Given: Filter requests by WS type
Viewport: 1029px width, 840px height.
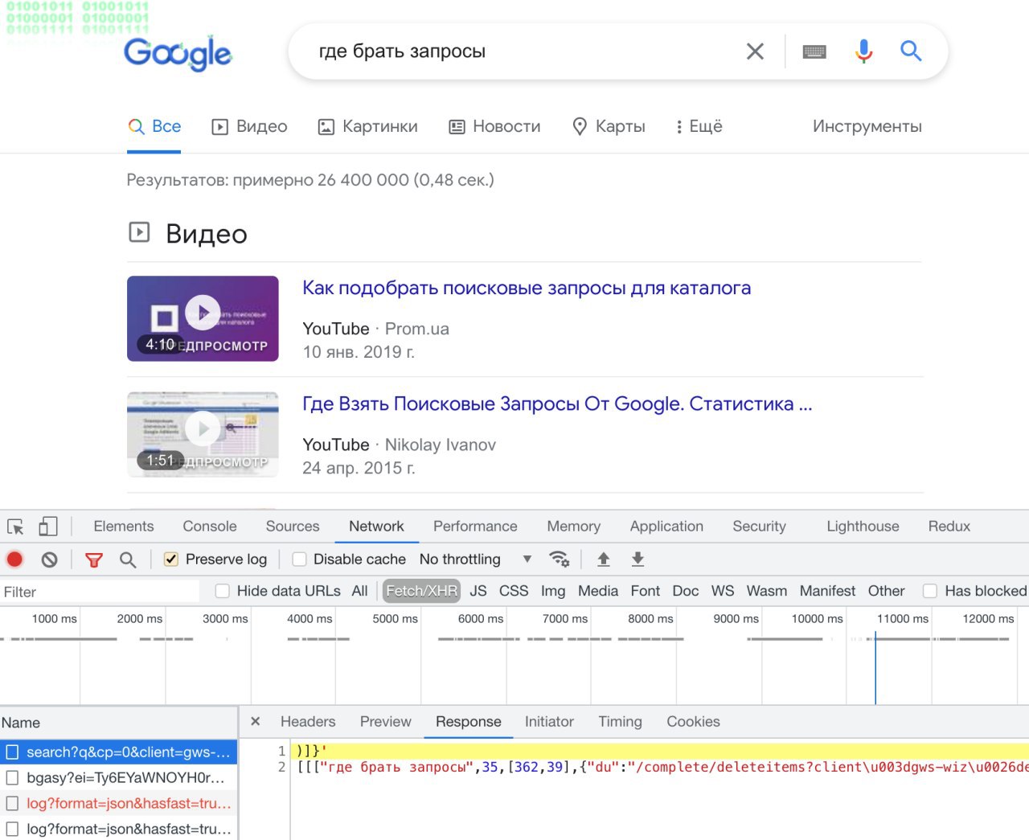Looking at the screenshot, I should click(x=723, y=591).
